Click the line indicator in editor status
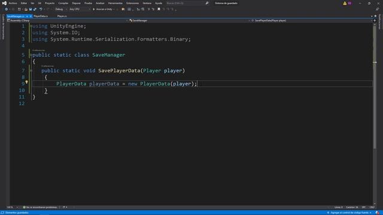 coord(339,207)
